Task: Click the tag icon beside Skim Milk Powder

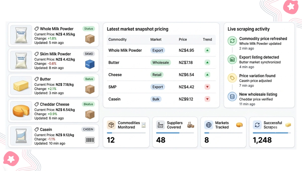Action: [36, 54]
